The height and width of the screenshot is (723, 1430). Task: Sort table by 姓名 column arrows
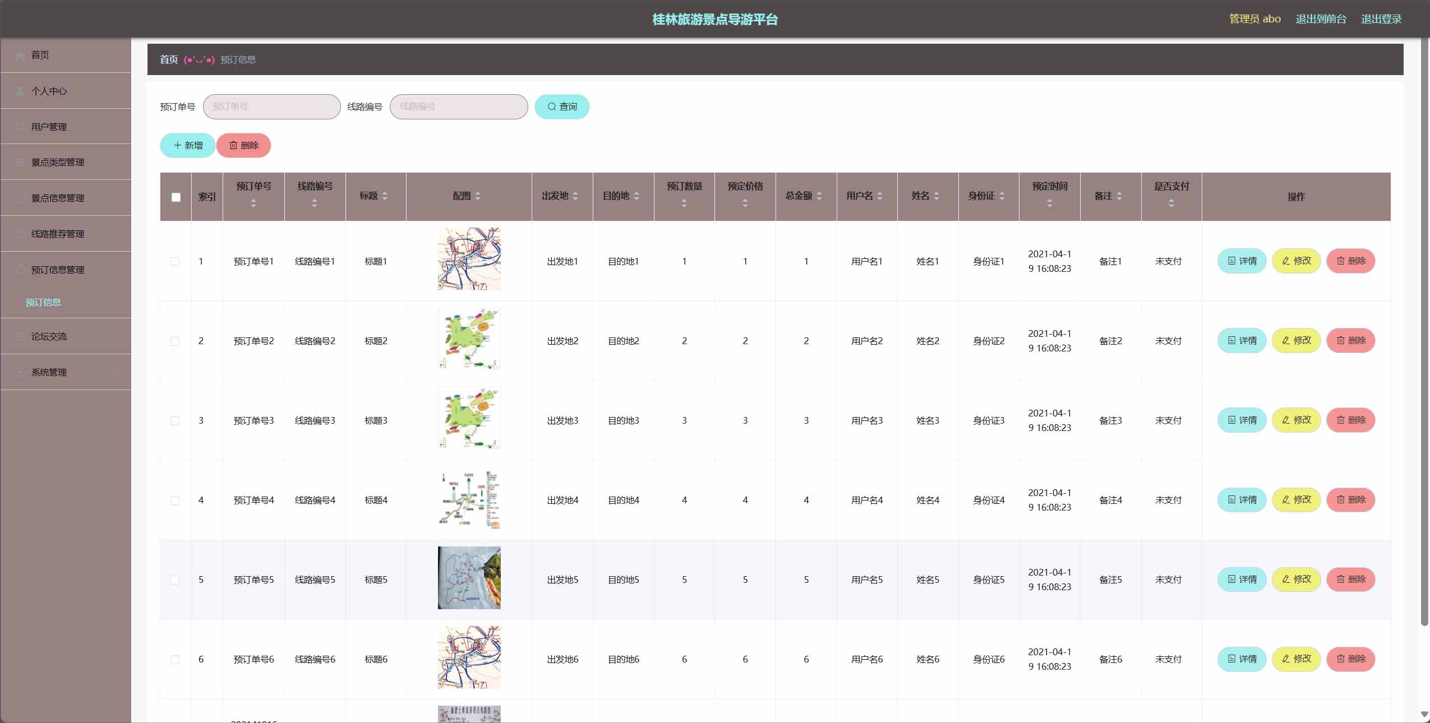click(937, 196)
